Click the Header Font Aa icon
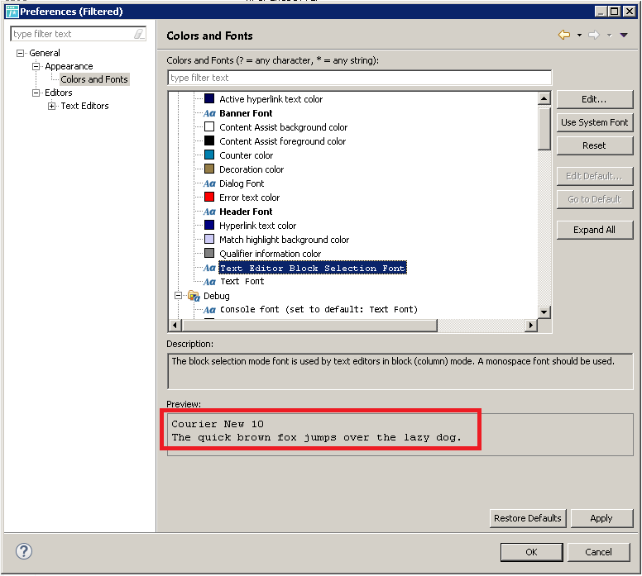642x576 pixels. 209,212
